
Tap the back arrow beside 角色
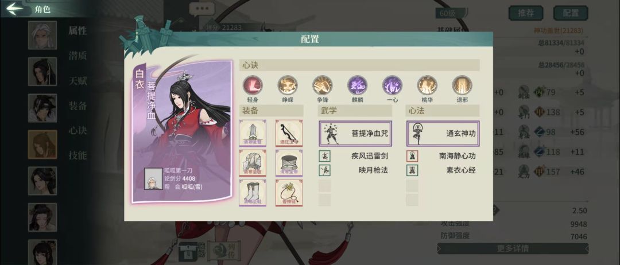pyautogui.click(x=15, y=8)
